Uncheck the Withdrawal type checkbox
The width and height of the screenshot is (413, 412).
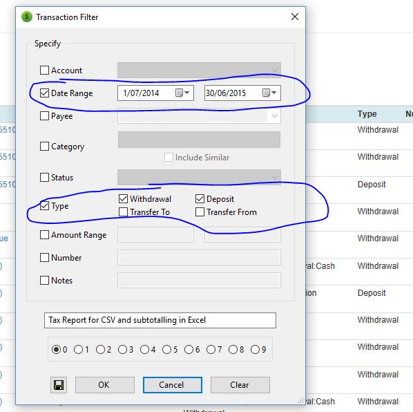pyautogui.click(x=123, y=199)
